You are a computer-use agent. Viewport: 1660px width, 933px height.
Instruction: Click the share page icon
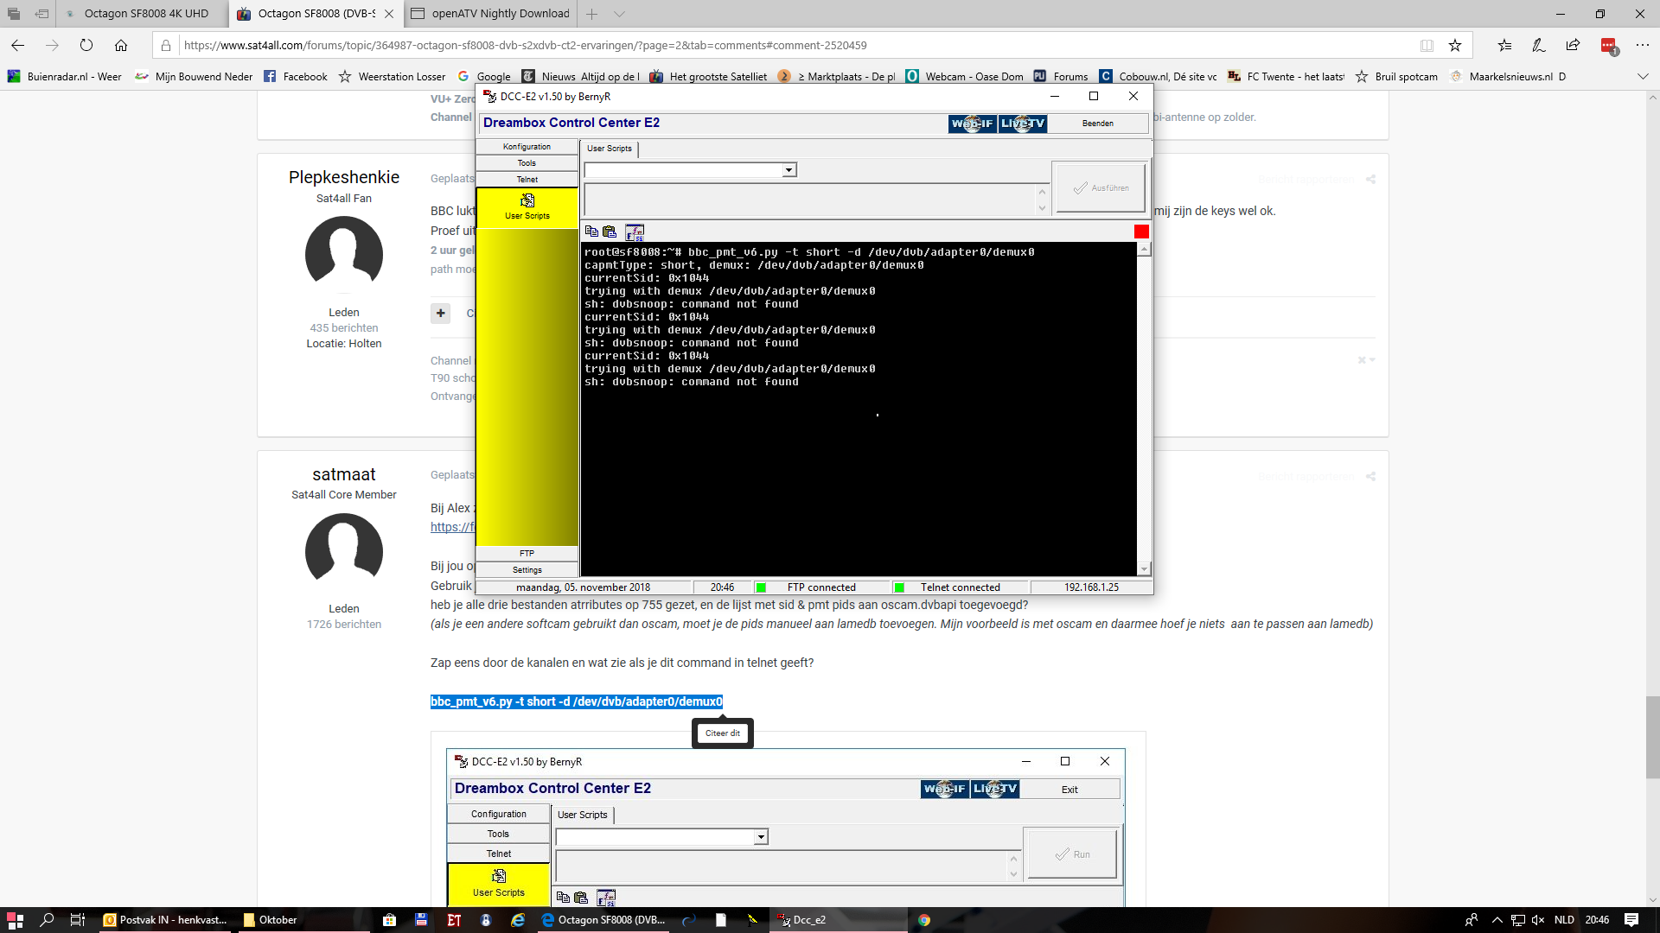[x=1573, y=45]
